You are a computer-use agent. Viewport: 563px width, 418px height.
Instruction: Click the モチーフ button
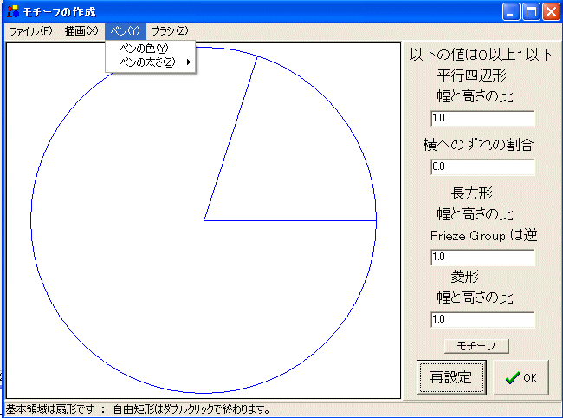pos(476,346)
